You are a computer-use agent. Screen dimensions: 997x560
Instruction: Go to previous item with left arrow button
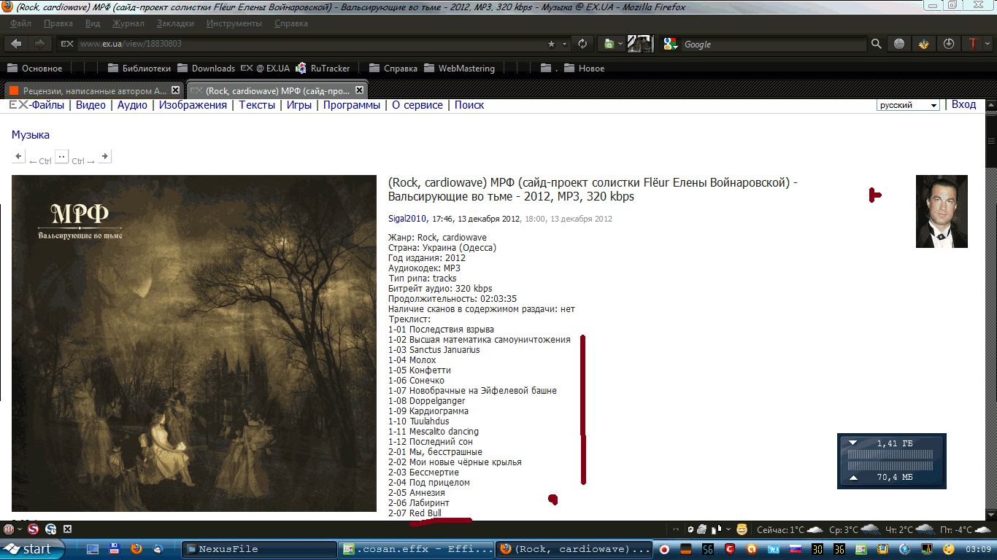[x=18, y=156]
